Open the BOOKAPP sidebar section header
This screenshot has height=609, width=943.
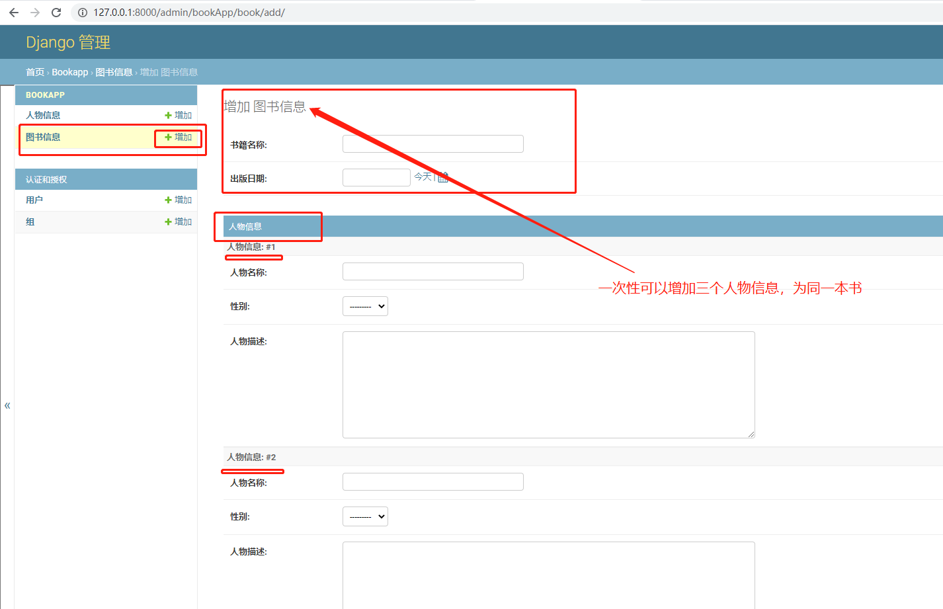pyautogui.click(x=45, y=95)
